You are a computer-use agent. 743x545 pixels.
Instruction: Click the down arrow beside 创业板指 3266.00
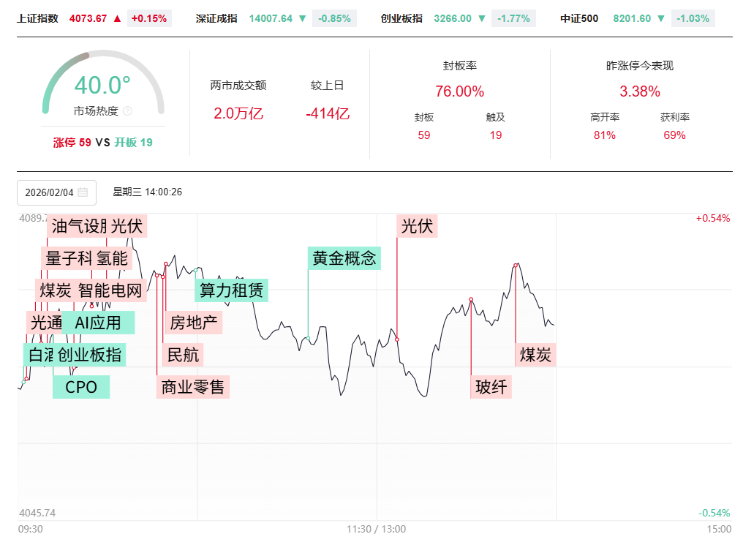coord(482,18)
